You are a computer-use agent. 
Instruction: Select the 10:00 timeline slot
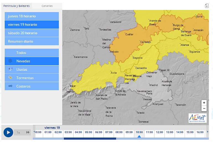139,132
